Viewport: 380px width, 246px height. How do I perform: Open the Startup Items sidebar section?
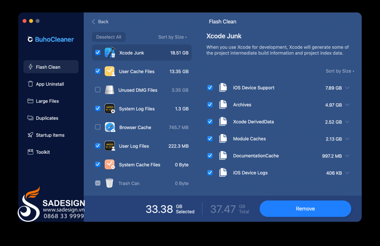[51, 135]
